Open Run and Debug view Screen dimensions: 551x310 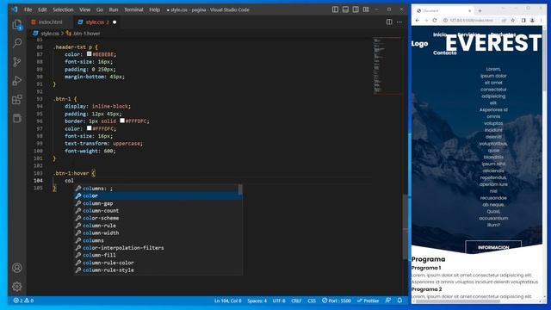point(17,81)
